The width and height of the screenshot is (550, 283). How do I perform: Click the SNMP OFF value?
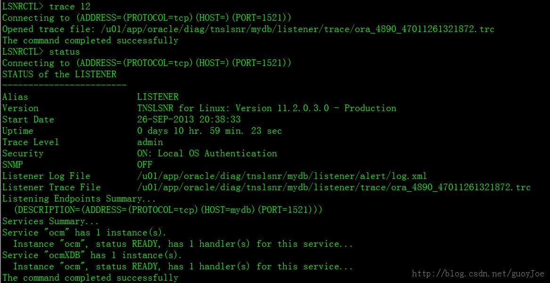tap(145, 165)
